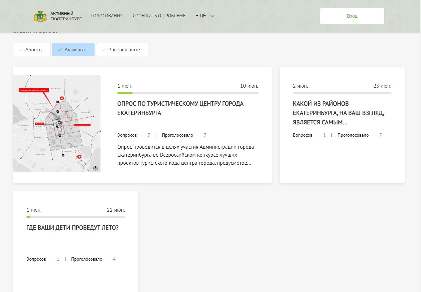Viewport: 421px width, 292px height.
Task: Click the Yekaterinburg coat of arms logo
Action: tap(40, 16)
